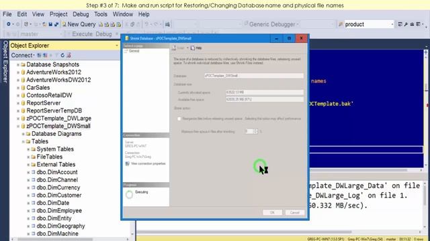Image resolution: width=430 pixels, height=241 pixels.
Task: Click the Undo icon in the toolbar
Action: point(146,24)
